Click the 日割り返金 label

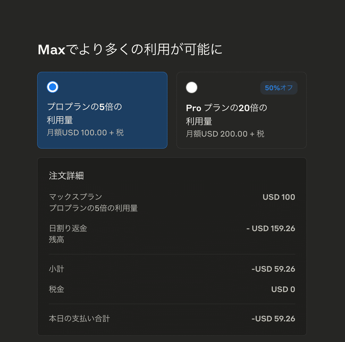tap(68, 228)
